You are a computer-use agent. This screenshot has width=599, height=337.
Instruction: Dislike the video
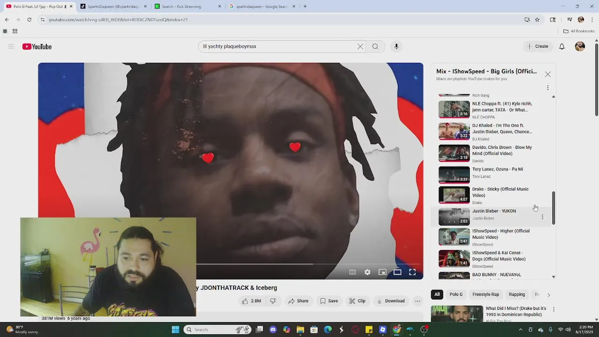pos(273,301)
